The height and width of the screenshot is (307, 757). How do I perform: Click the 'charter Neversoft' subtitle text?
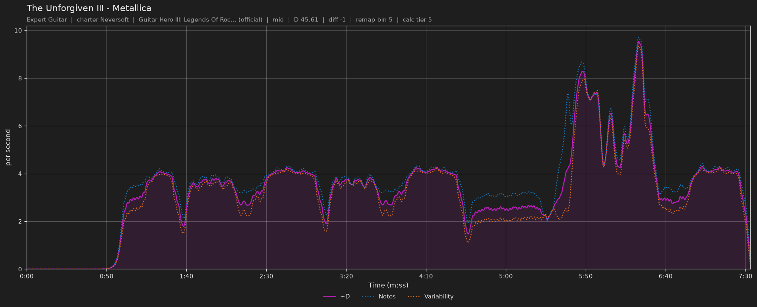pyautogui.click(x=103, y=20)
